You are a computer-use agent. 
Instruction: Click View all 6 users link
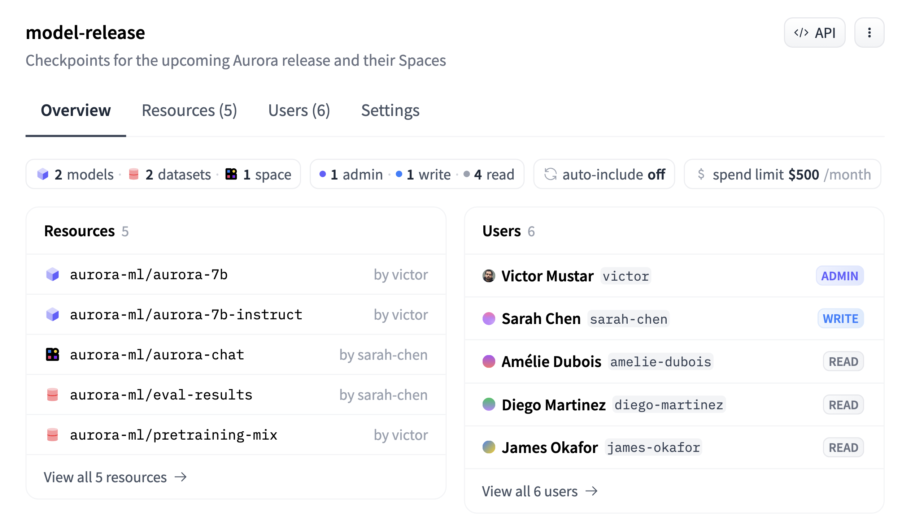(x=540, y=491)
